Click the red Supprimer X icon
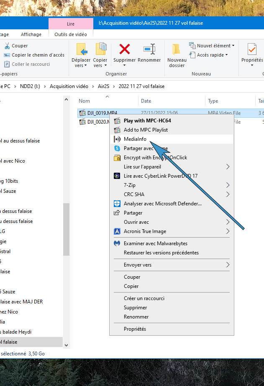Screen dimensions: 264x386 click(124, 49)
